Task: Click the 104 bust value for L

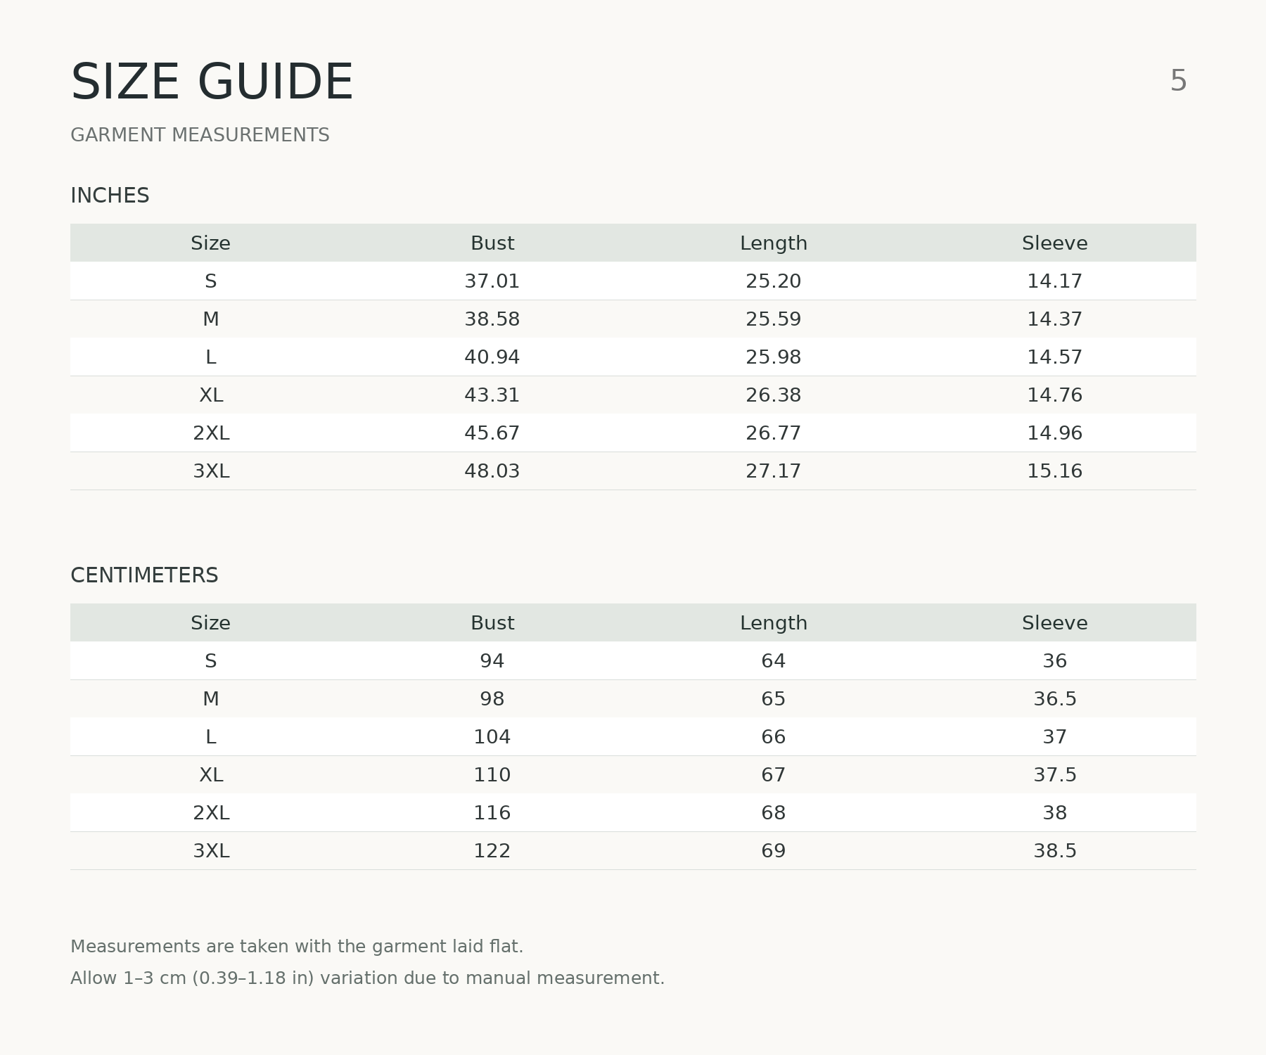Action: click(x=492, y=737)
